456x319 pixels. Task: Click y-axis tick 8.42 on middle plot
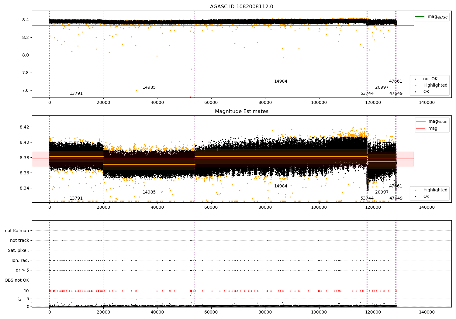click(x=24, y=127)
